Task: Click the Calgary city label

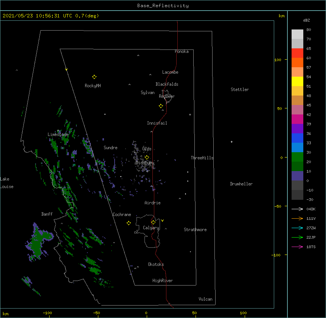Action: (x=151, y=228)
